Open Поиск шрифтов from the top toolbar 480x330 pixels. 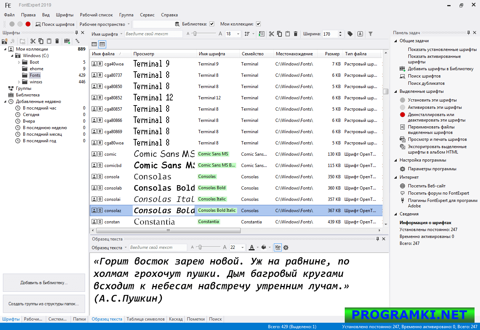(55, 24)
